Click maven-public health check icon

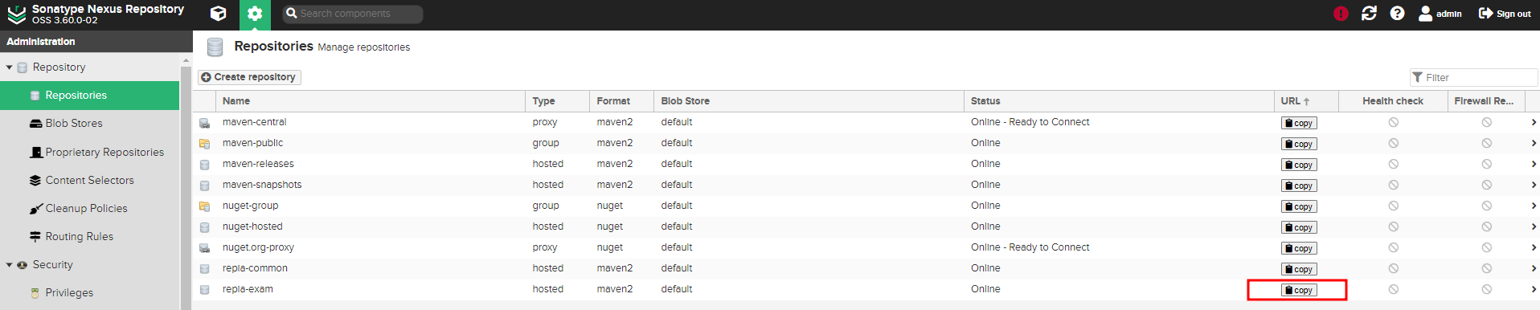point(1393,143)
